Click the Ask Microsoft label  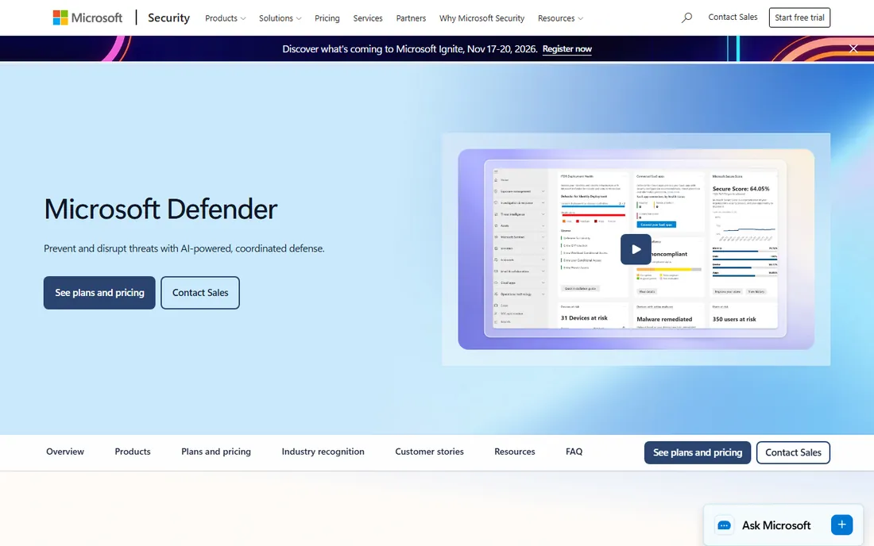776,525
